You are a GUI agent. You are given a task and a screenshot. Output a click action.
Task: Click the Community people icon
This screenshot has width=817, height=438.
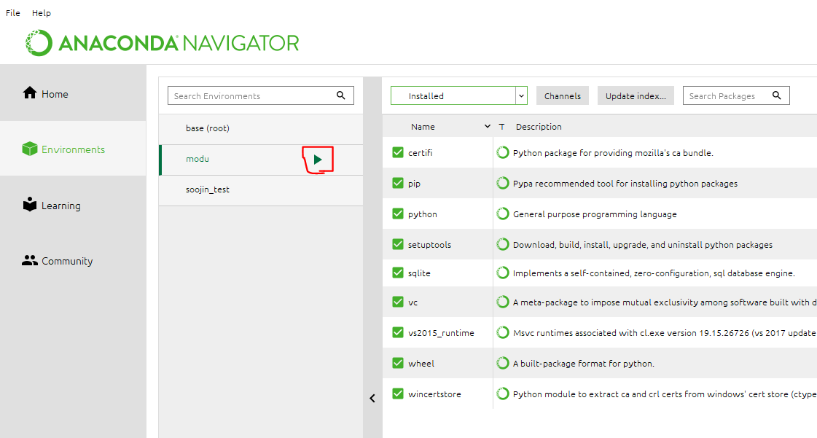point(30,260)
